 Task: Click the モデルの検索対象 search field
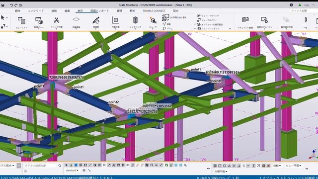(40, 166)
